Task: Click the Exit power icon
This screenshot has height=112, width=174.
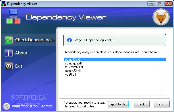Action: coord(9,66)
